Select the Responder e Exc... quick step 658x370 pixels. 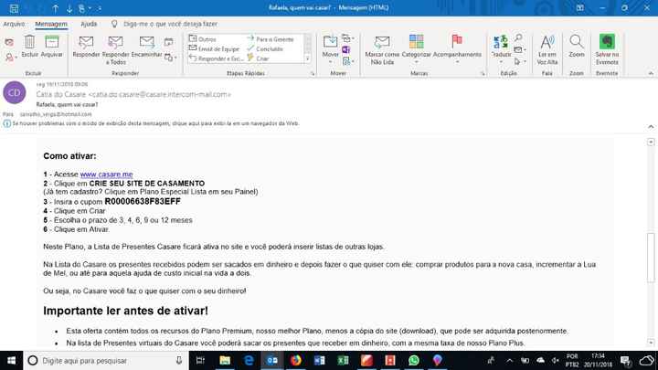coord(216,58)
